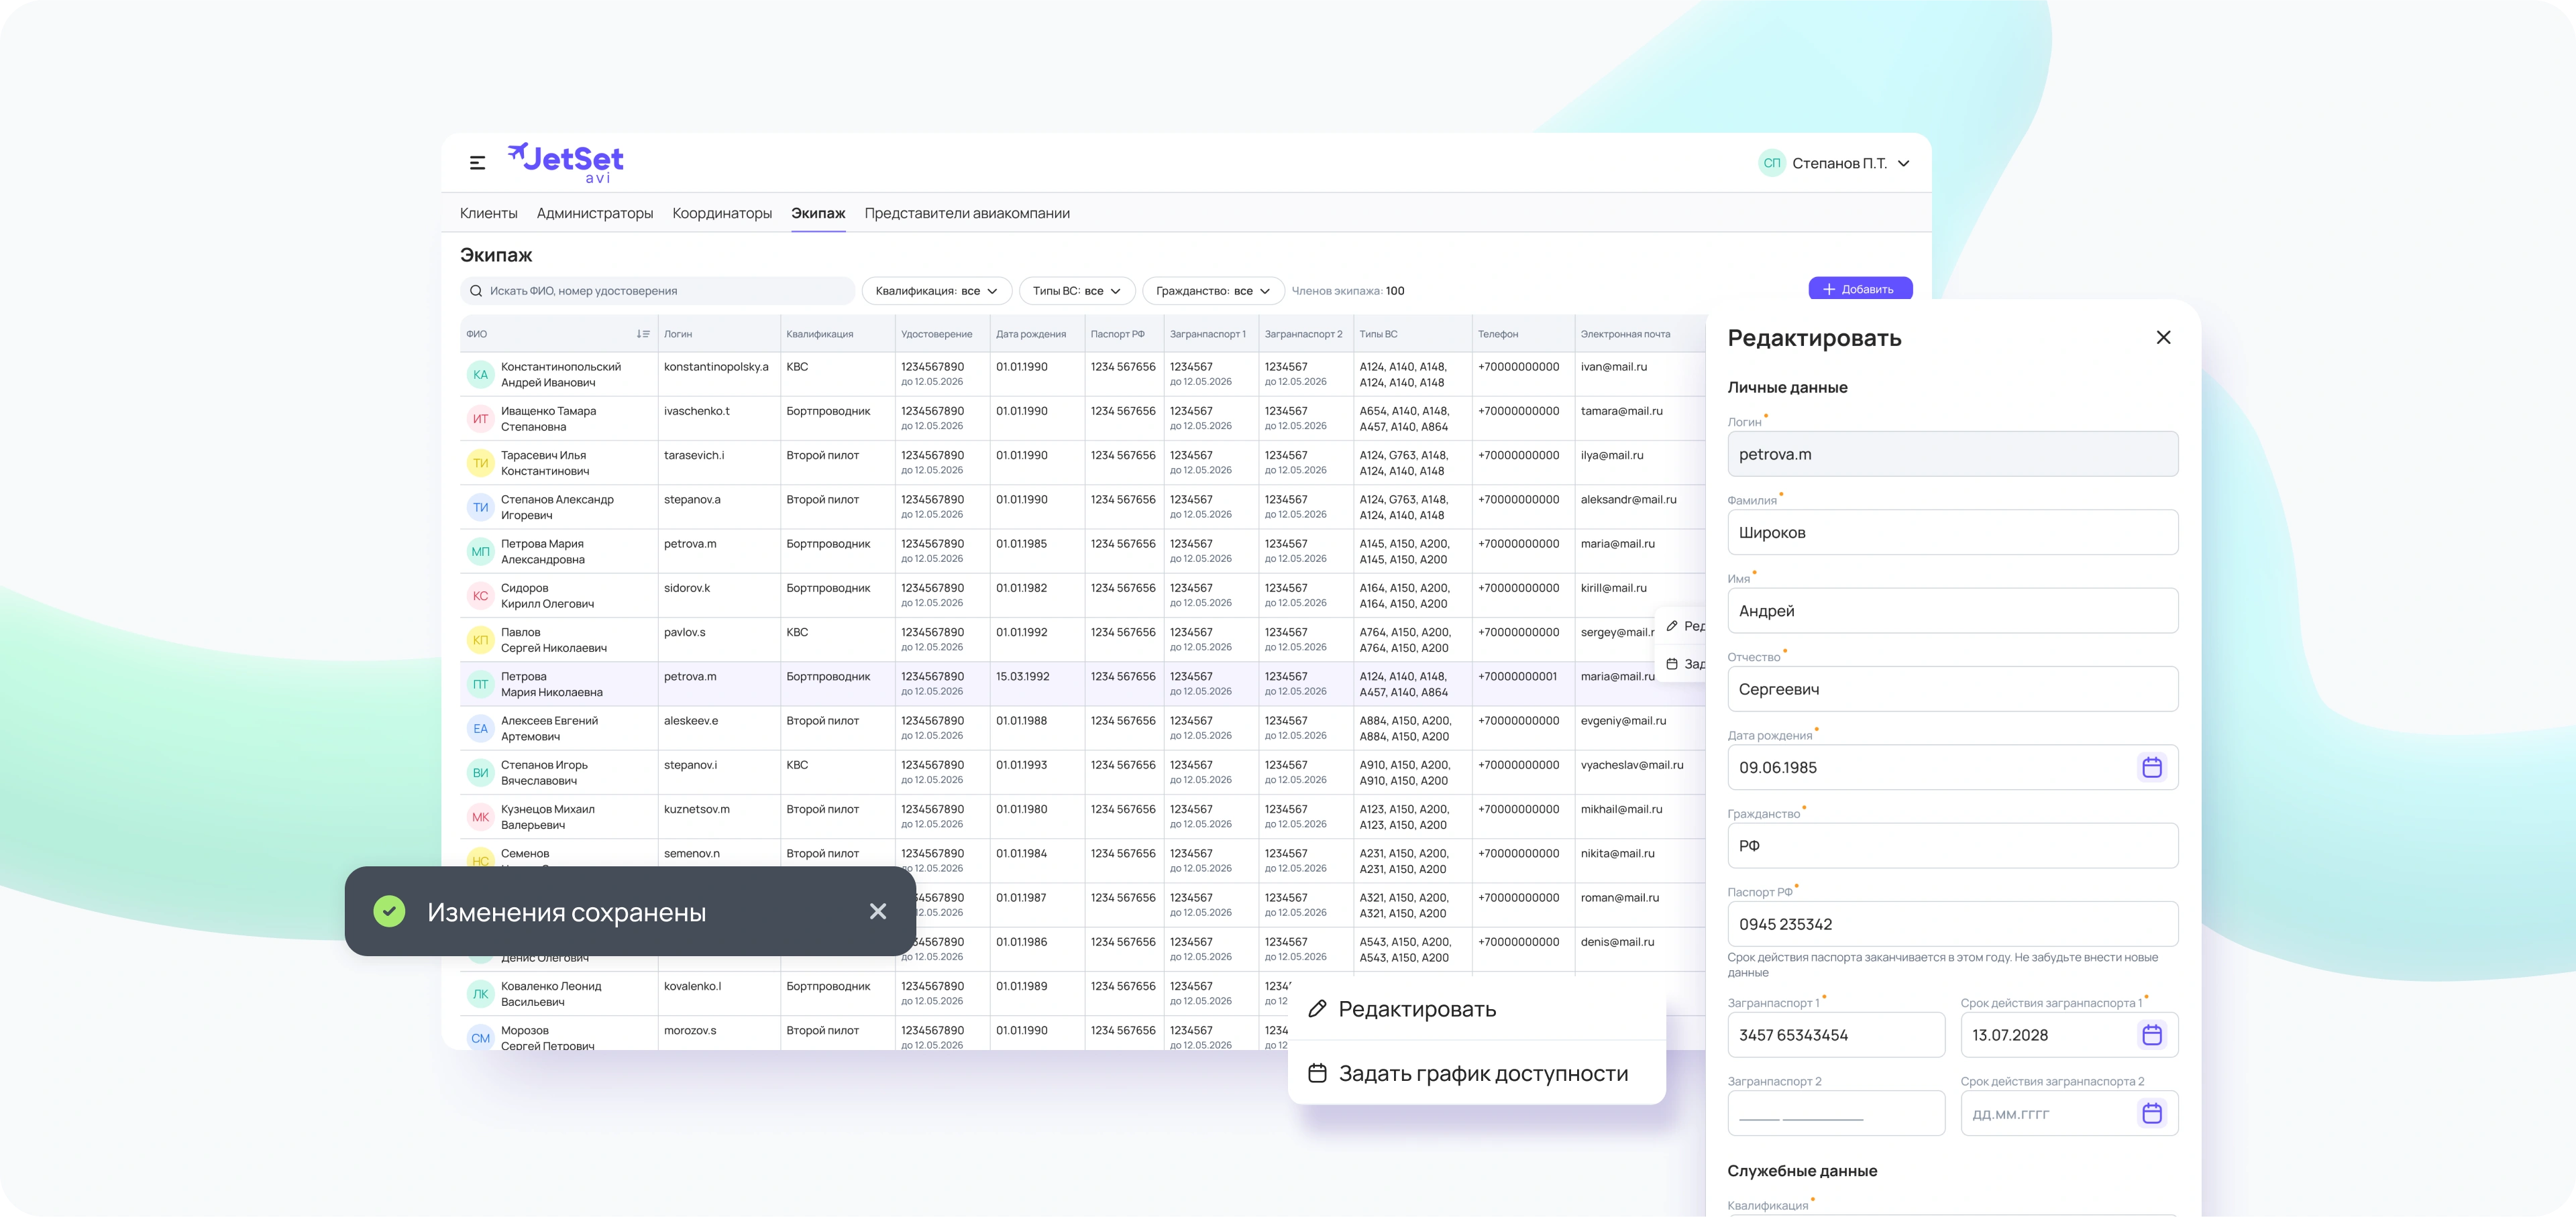Click the СП user avatar icon
This screenshot has height=1217, width=2576.
point(1771,163)
